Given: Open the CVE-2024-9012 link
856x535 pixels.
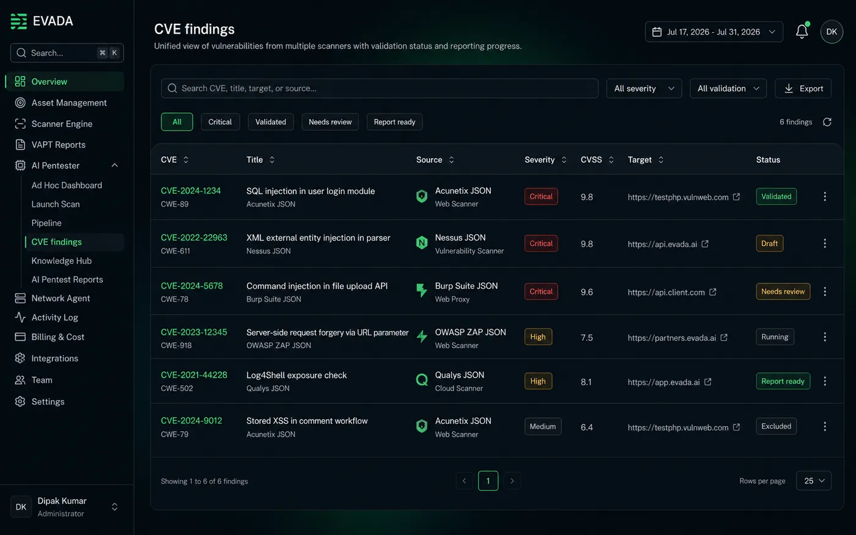Looking at the screenshot, I should click(x=191, y=421).
